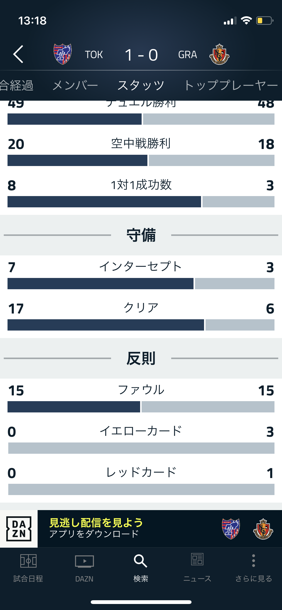The height and width of the screenshot is (610, 282).
Task: Switch to the partially visible 経過 tab
Action: (x=17, y=86)
